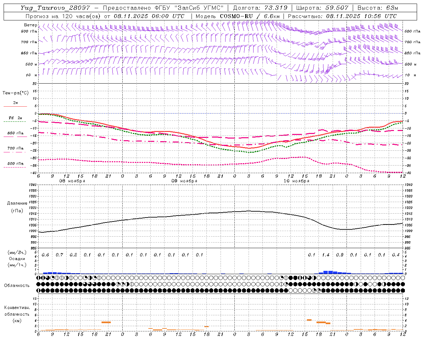This screenshot has width=422, height=337.
Task: Select the (мм/1ч.) precipitation unit label
Action: click(x=17, y=265)
